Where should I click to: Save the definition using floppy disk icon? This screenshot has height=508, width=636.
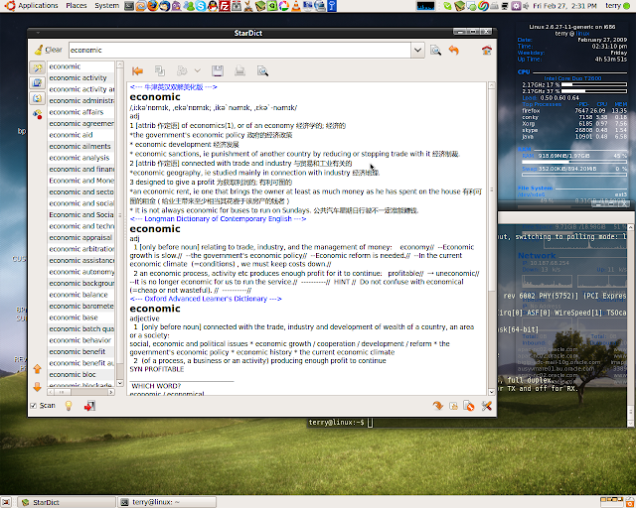click(x=218, y=71)
